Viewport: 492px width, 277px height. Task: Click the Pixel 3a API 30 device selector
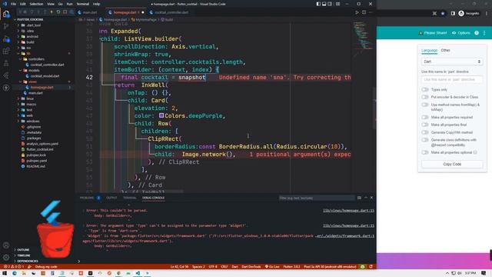330,267
